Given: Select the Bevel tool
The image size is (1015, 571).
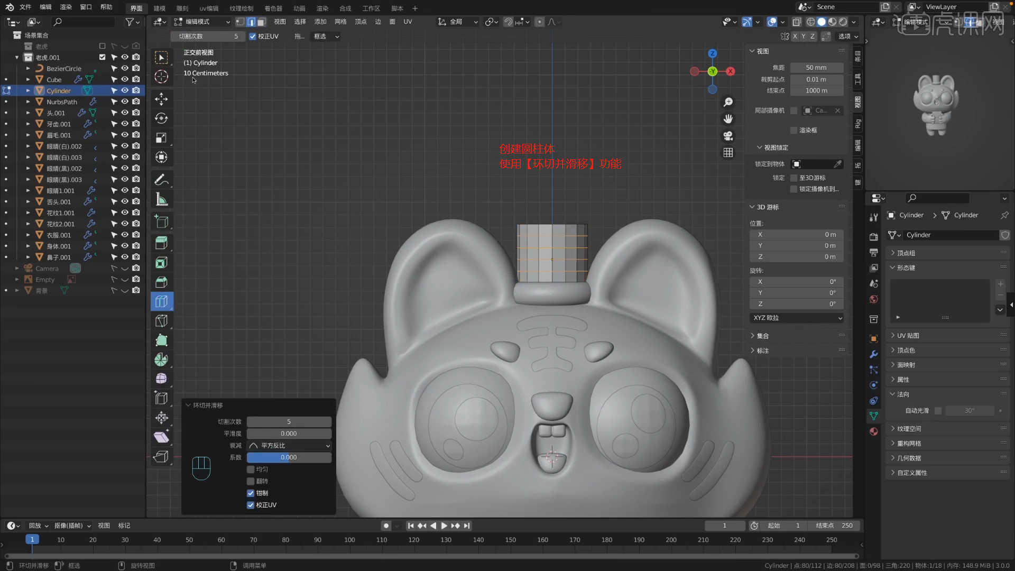Looking at the screenshot, I should 161,282.
